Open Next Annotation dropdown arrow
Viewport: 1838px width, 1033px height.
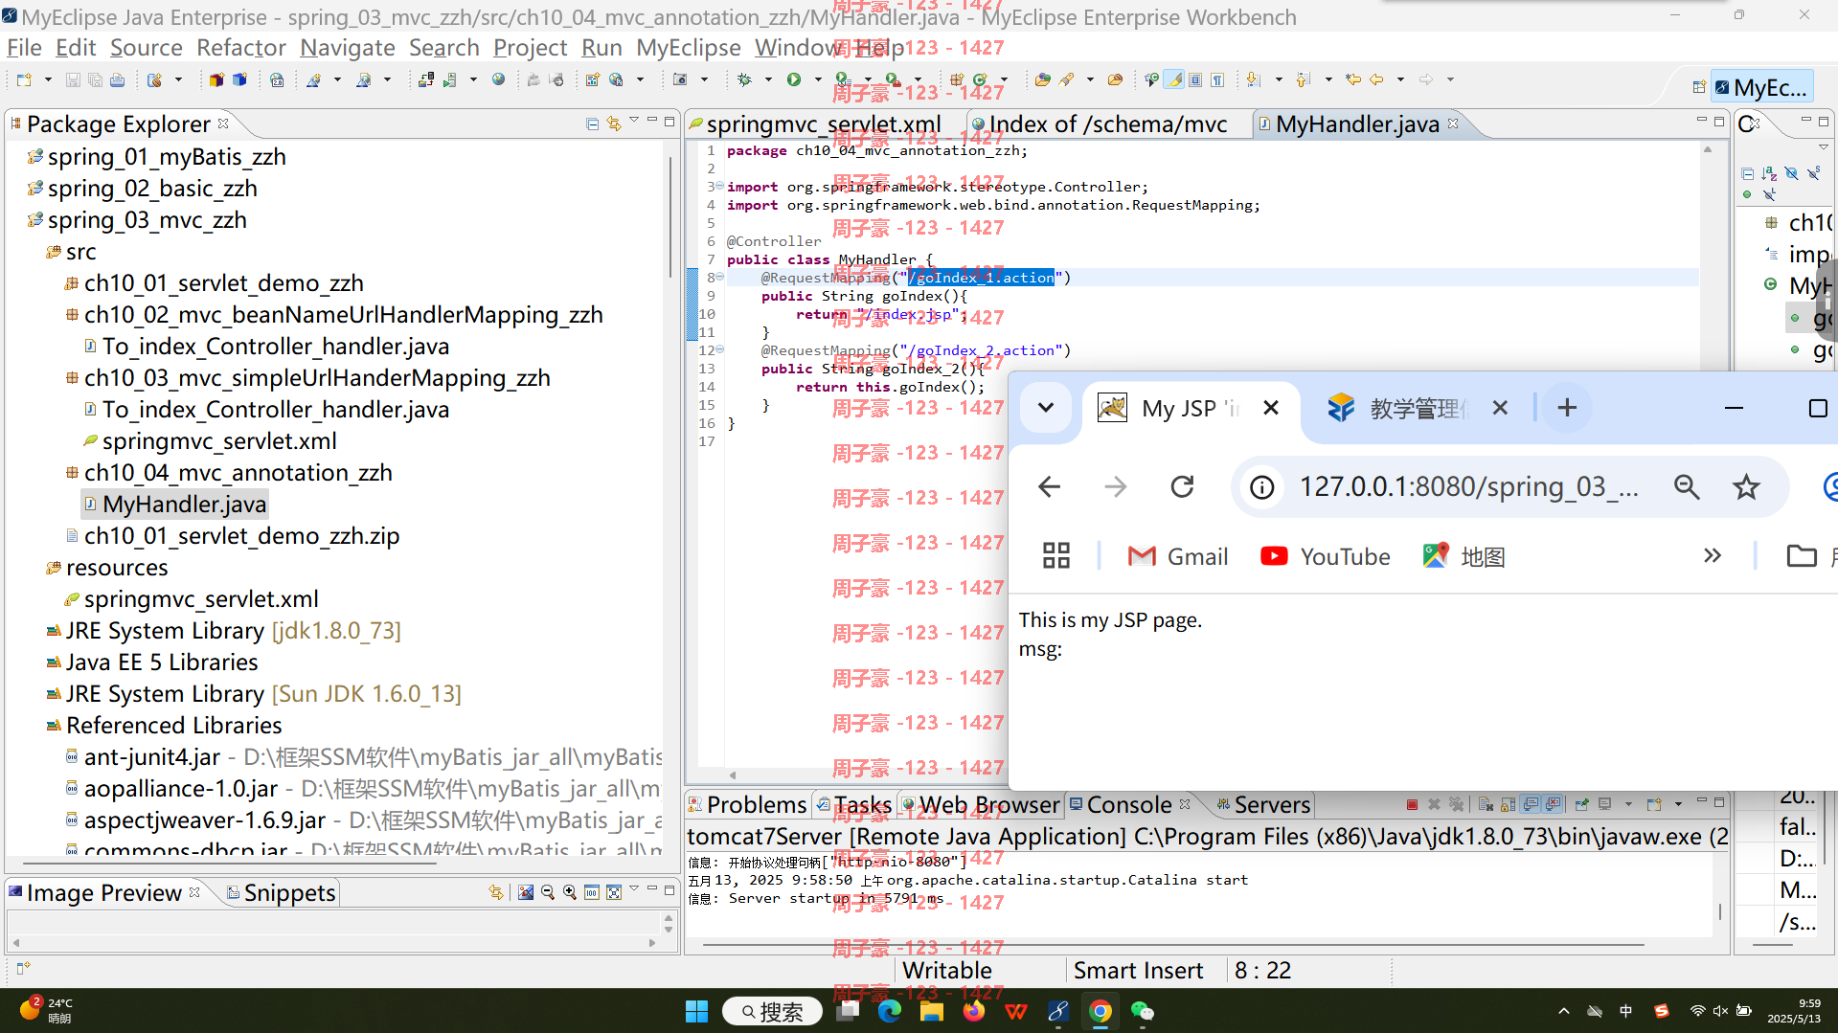1278,80
